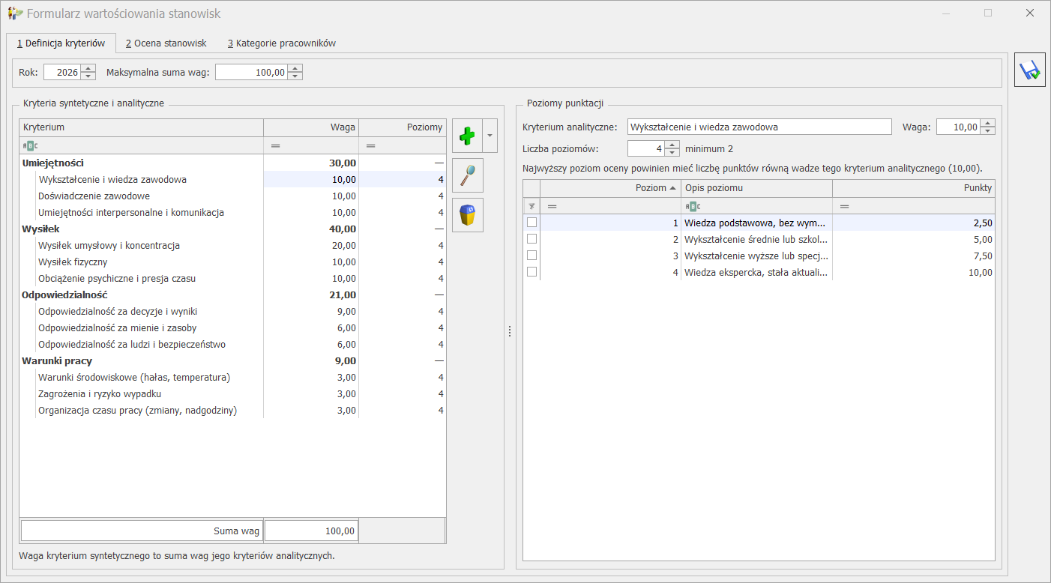
Task: Click the filter funnel icon in levels grid
Action: pos(531,206)
